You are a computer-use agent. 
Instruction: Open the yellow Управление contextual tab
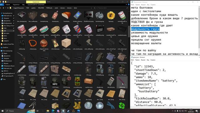pos(36,2)
